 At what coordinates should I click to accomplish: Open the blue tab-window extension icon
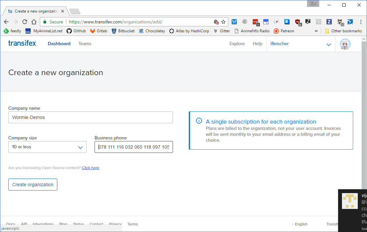(x=266, y=22)
